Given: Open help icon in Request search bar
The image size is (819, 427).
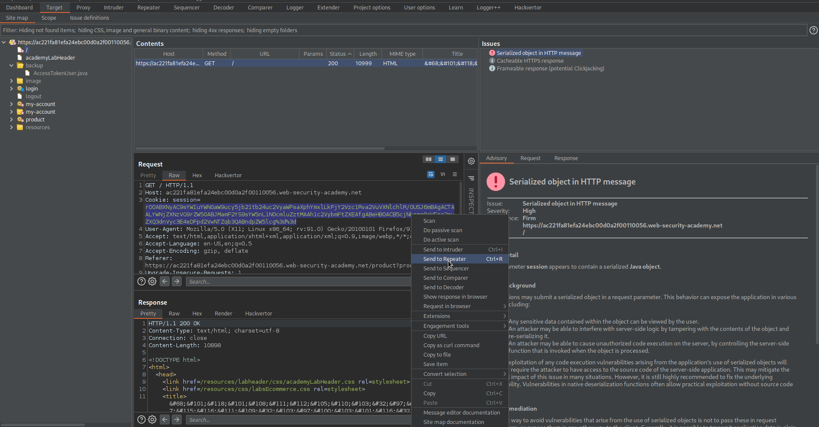Looking at the screenshot, I should tap(141, 282).
